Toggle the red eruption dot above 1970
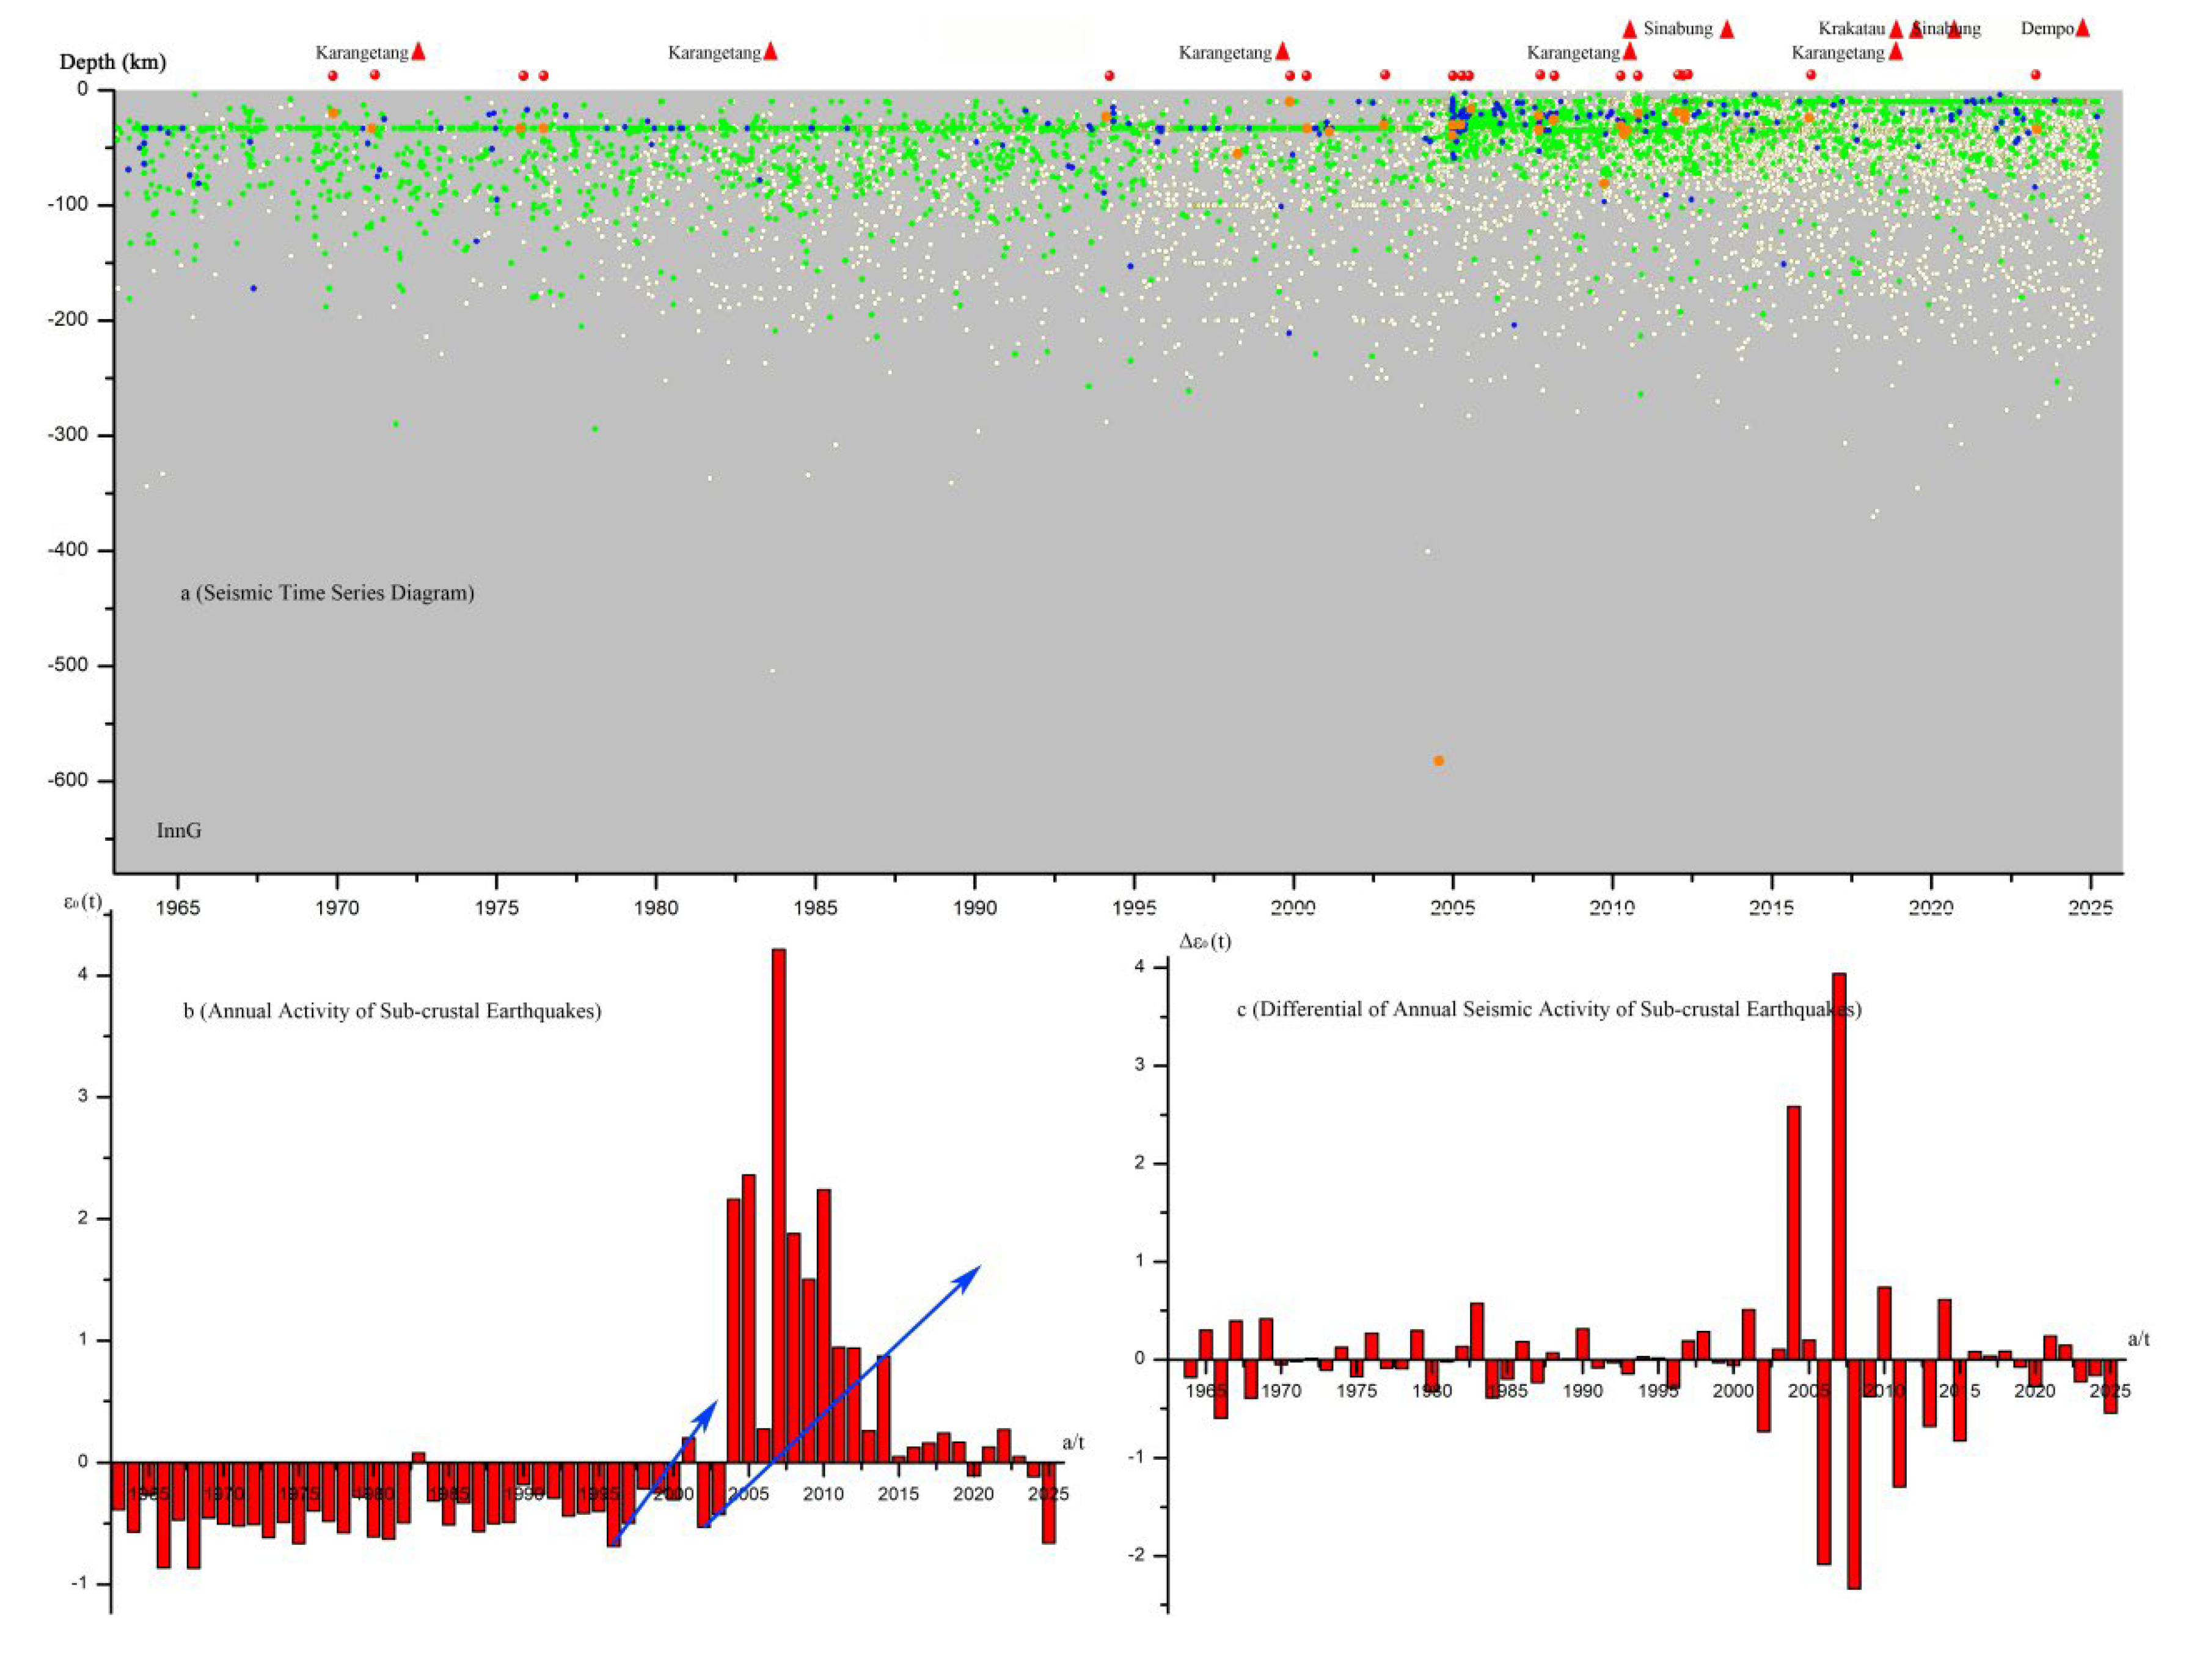The image size is (2197, 1659). tap(333, 76)
